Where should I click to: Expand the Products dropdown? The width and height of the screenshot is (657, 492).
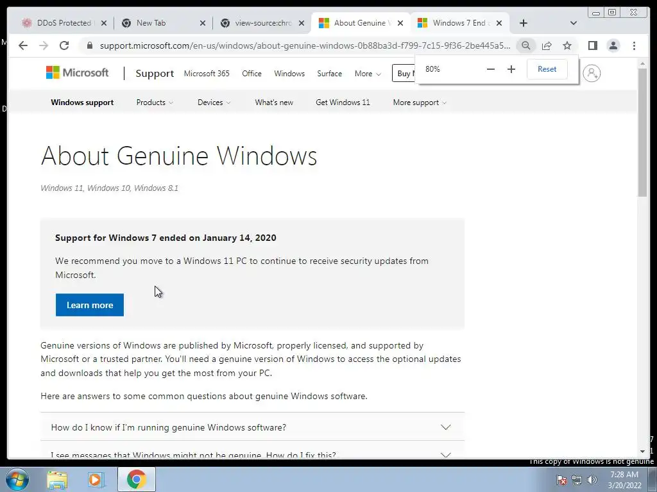pos(155,102)
